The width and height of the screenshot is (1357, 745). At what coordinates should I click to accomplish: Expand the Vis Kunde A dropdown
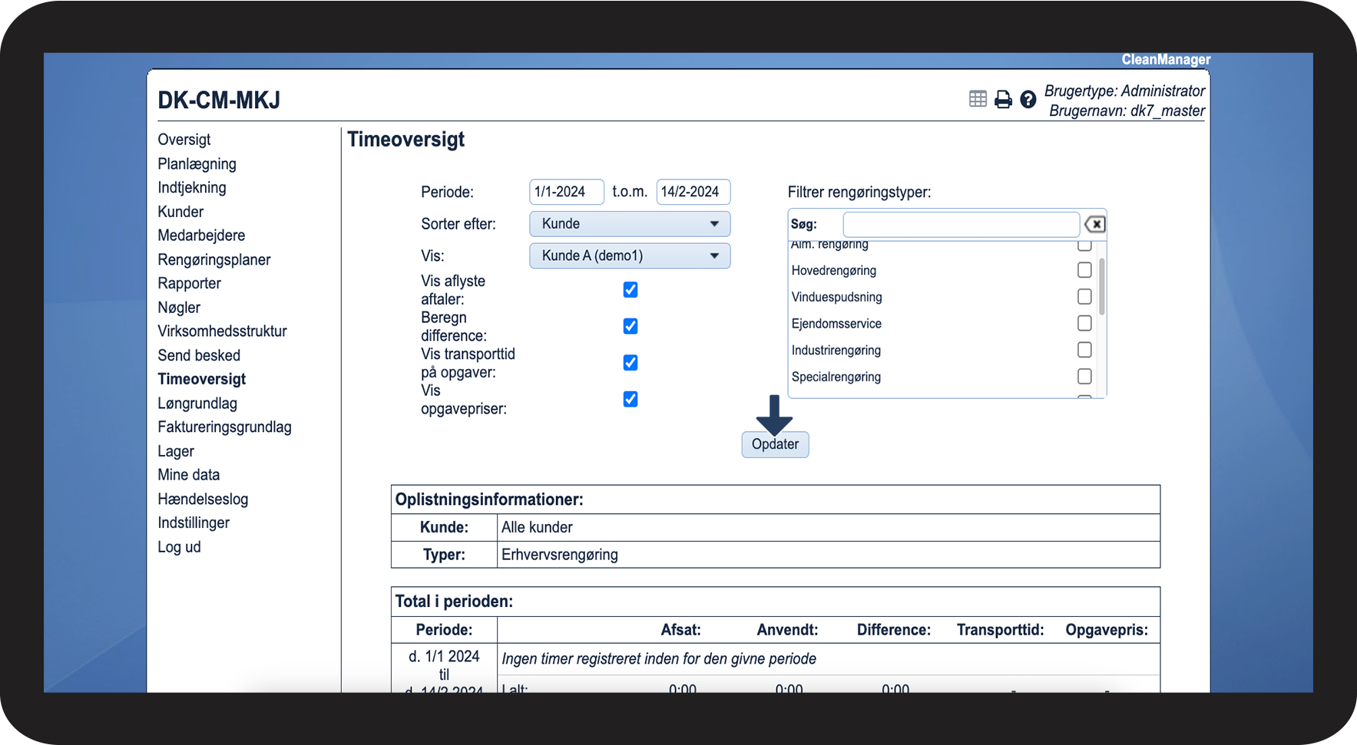tap(630, 255)
